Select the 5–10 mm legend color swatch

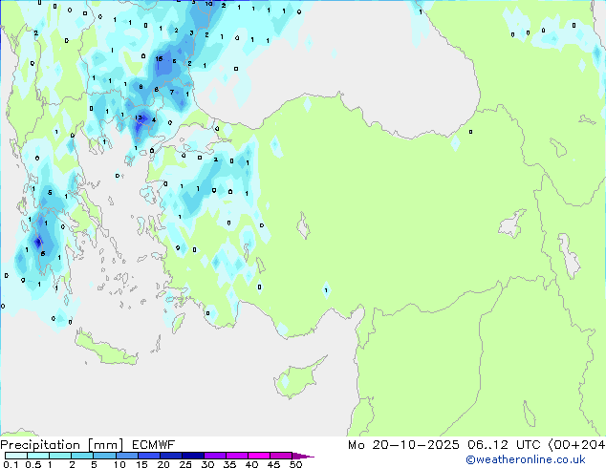click(x=104, y=456)
